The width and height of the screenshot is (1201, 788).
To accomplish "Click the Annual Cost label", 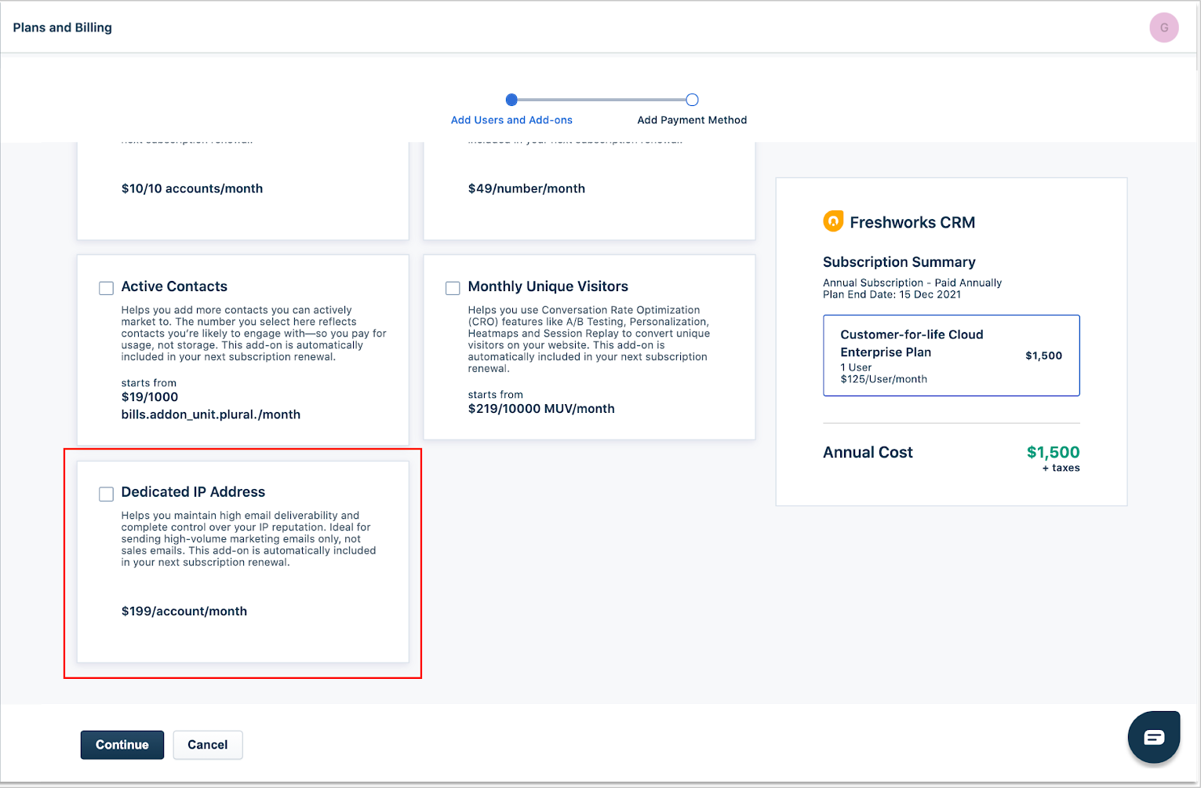I will pos(868,452).
